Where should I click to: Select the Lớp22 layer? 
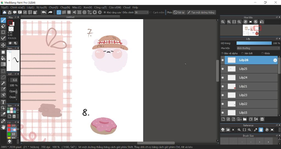(x=249, y=104)
